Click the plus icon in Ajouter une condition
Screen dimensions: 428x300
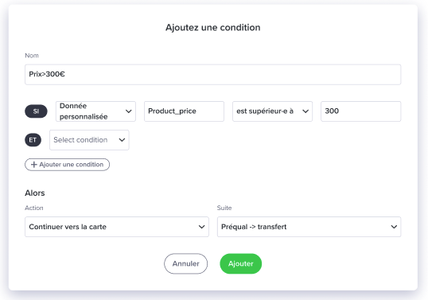[34, 165]
